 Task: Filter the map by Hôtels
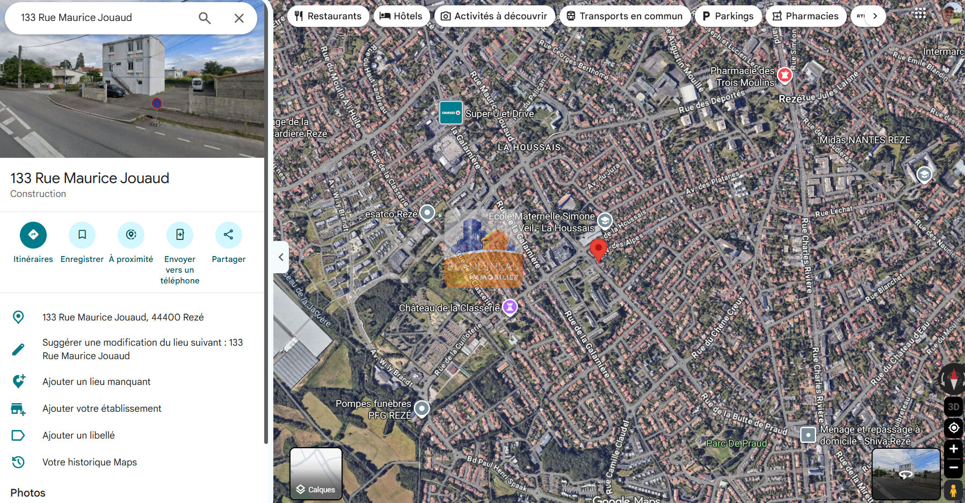[x=401, y=16]
